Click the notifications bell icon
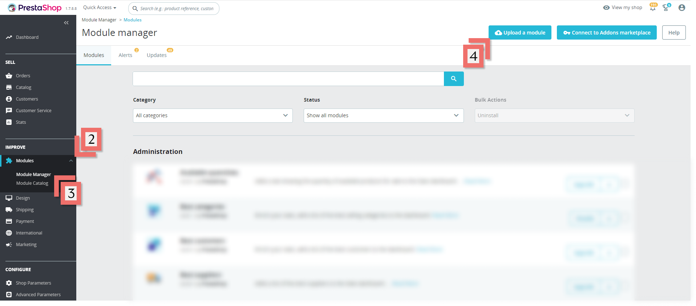 tap(652, 8)
